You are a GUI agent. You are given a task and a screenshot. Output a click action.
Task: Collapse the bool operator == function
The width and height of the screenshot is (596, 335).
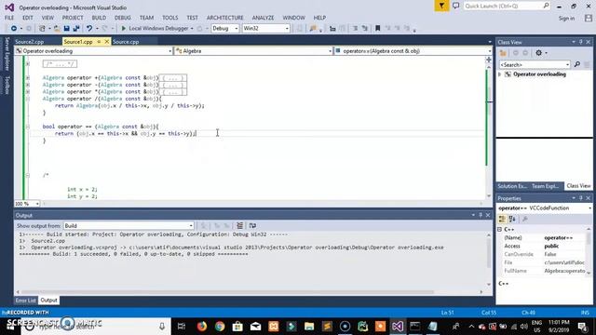pos(28,127)
